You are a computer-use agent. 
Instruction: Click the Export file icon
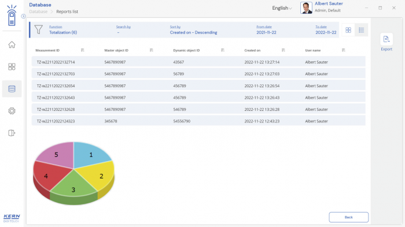[x=386, y=39]
